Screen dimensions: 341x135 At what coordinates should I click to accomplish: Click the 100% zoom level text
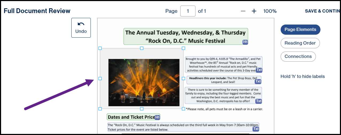[x=270, y=11]
